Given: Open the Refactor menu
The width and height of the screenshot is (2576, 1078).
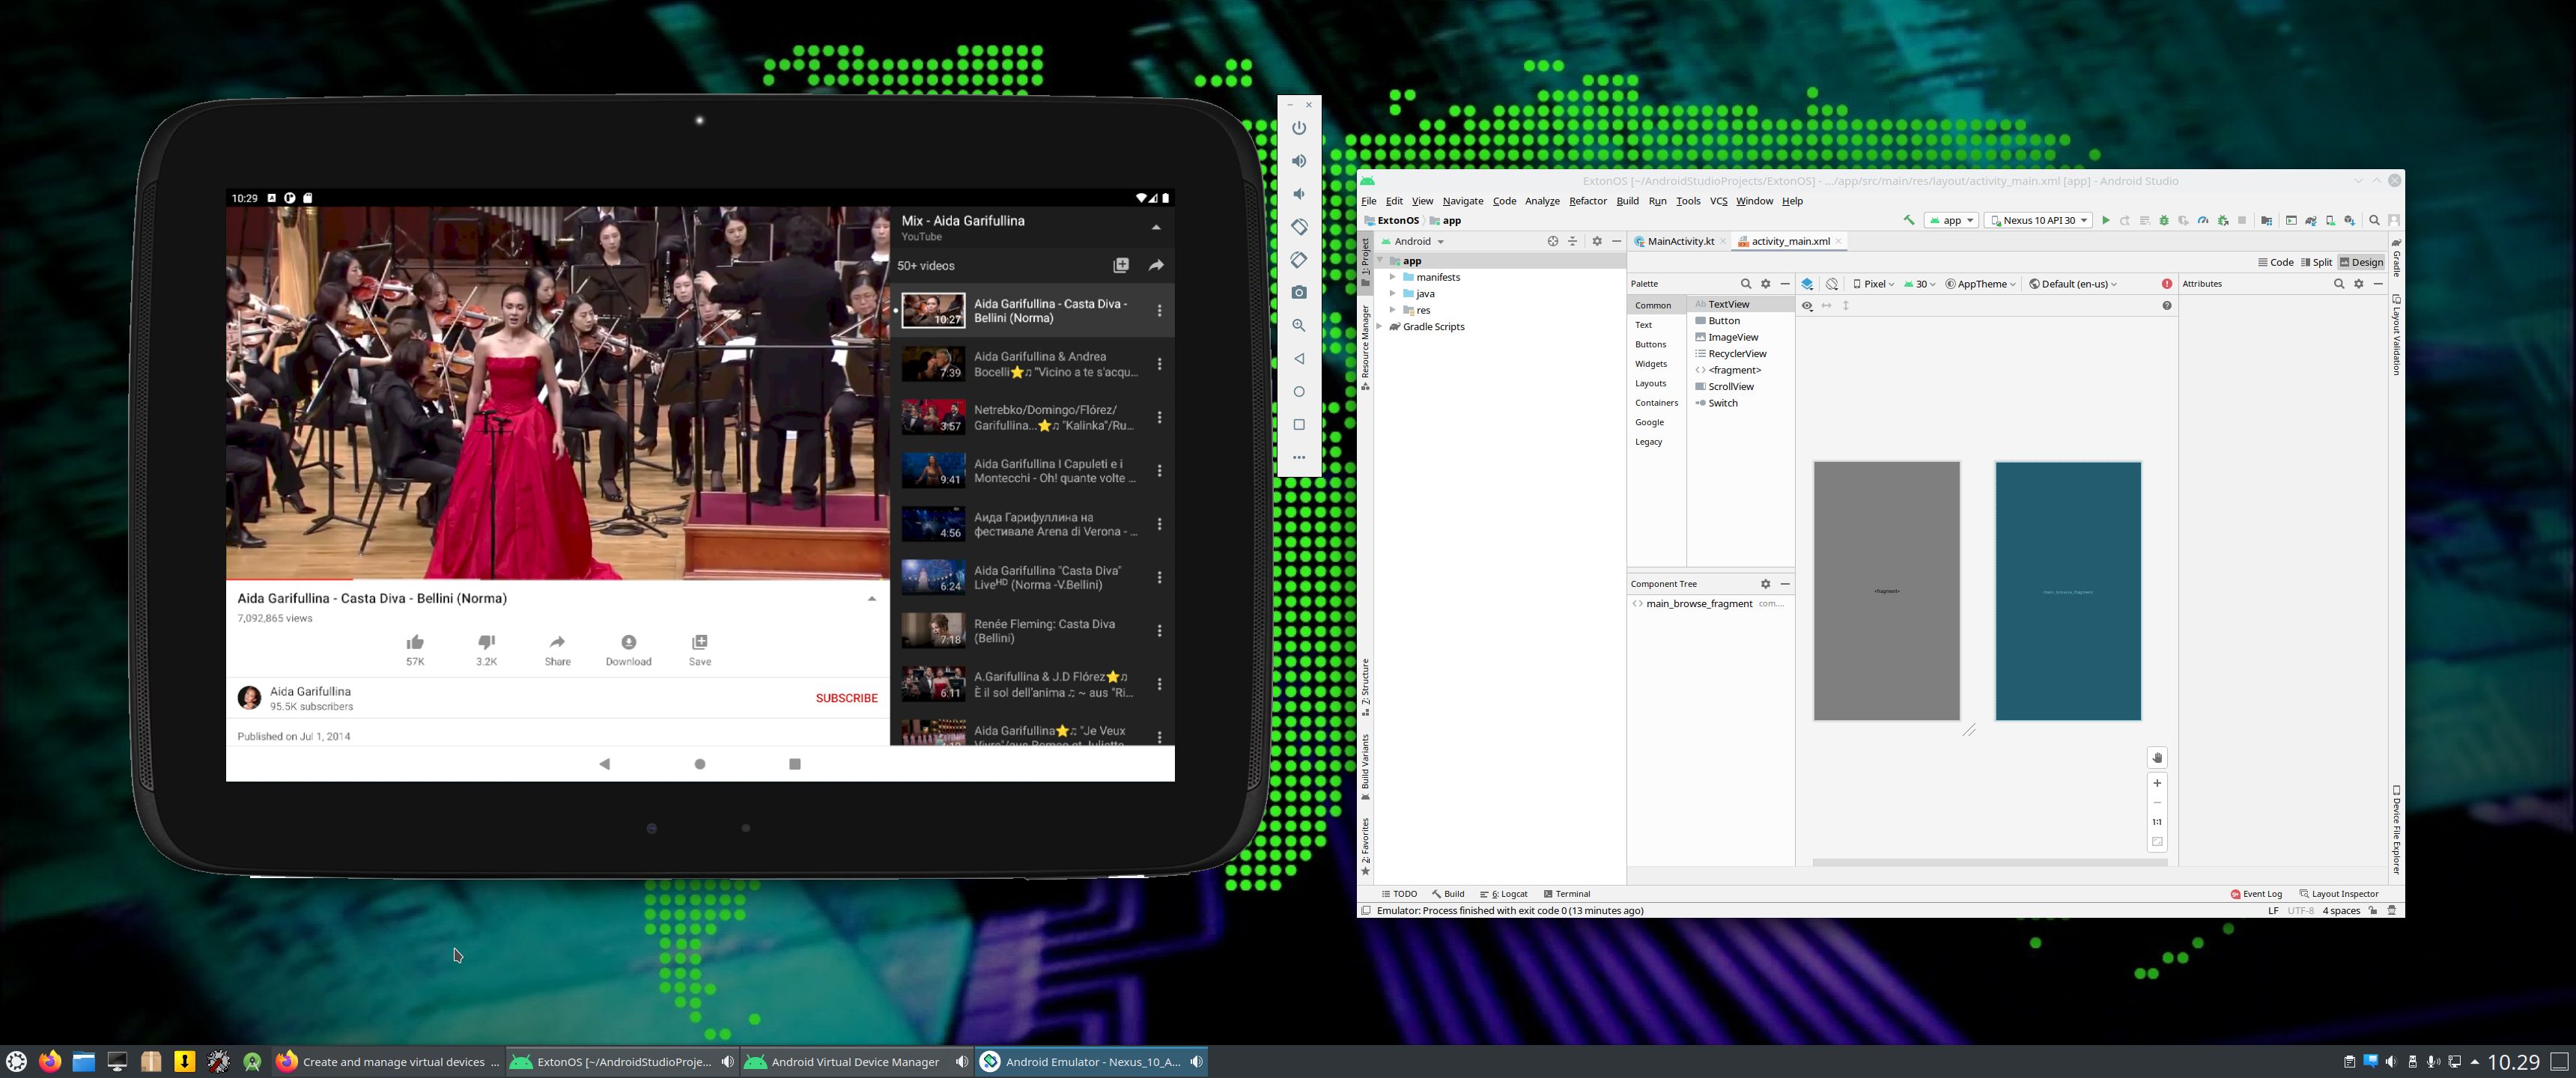Looking at the screenshot, I should tap(1587, 201).
